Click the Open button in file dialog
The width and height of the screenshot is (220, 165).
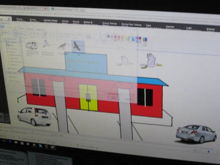coord(113,98)
